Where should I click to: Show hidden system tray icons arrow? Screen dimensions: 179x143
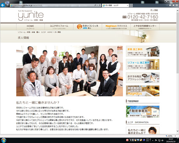point(153,140)
